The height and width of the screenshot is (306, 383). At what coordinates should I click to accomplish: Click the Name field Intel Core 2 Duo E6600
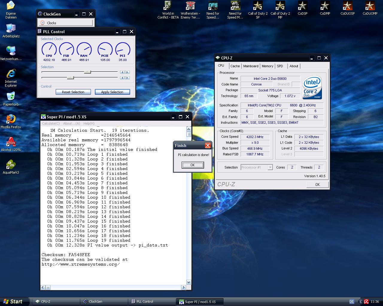point(270,79)
